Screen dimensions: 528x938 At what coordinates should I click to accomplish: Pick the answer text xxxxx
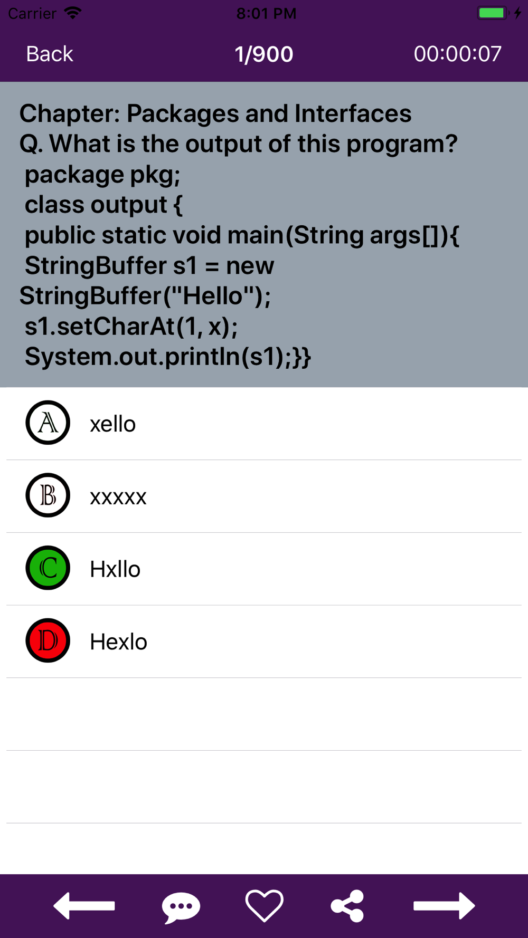coord(118,497)
